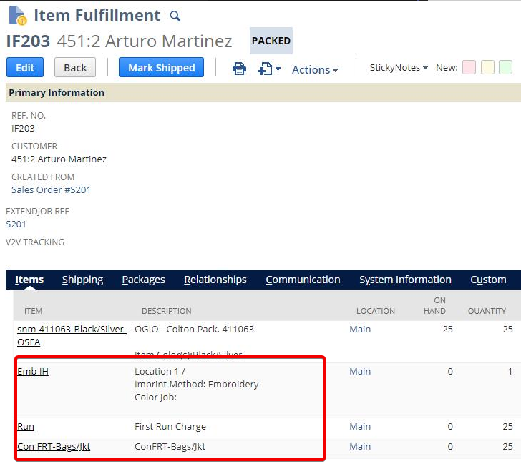Click the First Run Charge description
The image size is (521, 474).
point(170,427)
